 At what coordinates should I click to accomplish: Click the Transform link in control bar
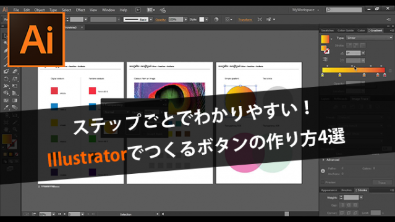[x=245, y=20]
